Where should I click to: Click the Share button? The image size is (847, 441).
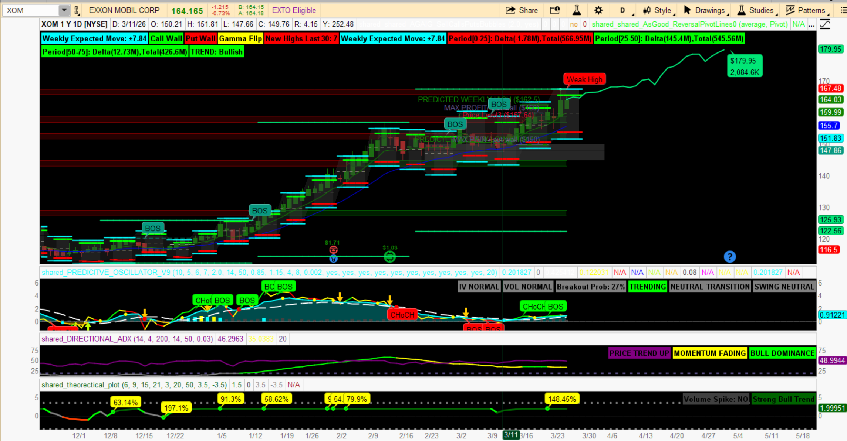522,10
